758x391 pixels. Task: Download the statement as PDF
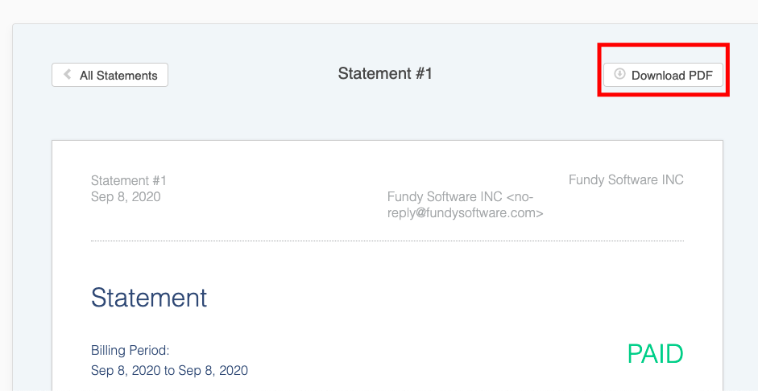pos(663,75)
